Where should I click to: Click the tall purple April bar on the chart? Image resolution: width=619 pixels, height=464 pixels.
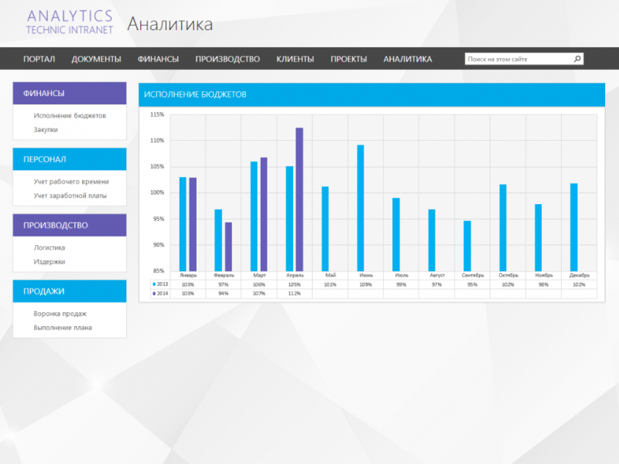pyautogui.click(x=298, y=197)
